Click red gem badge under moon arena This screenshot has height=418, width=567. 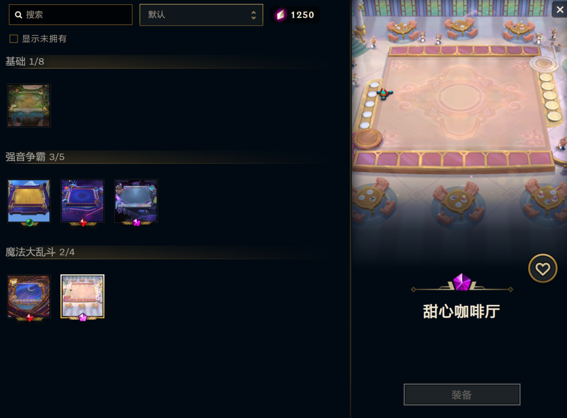pyautogui.click(x=29, y=317)
